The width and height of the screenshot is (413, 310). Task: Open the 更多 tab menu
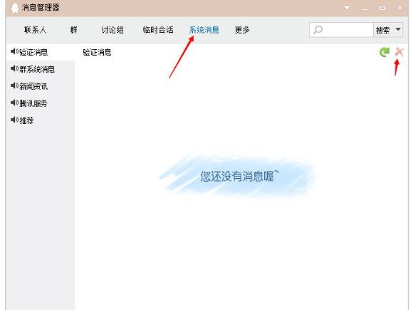pos(242,30)
